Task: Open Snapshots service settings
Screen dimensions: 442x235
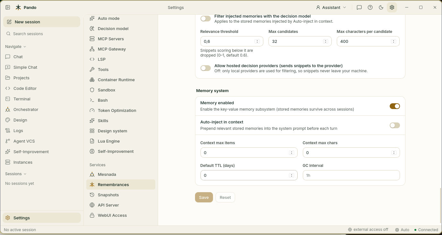Action: click(x=121, y=195)
